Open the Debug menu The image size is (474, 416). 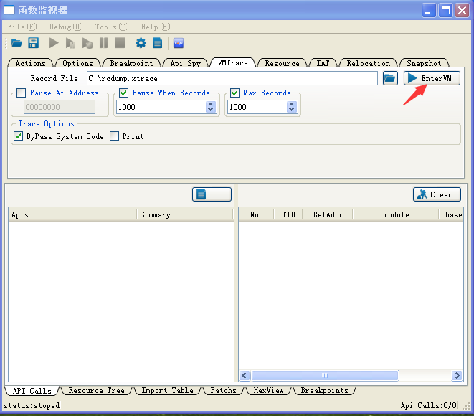(65, 27)
